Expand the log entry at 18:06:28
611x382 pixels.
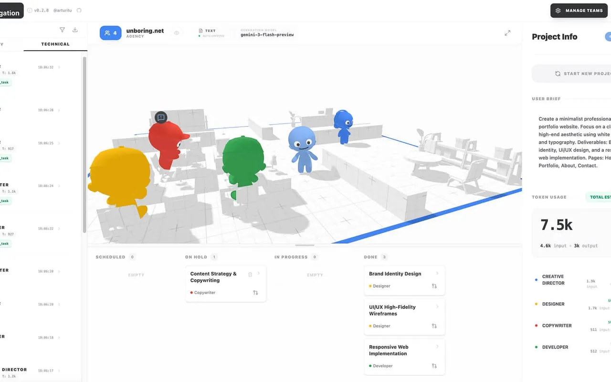pos(59,110)
